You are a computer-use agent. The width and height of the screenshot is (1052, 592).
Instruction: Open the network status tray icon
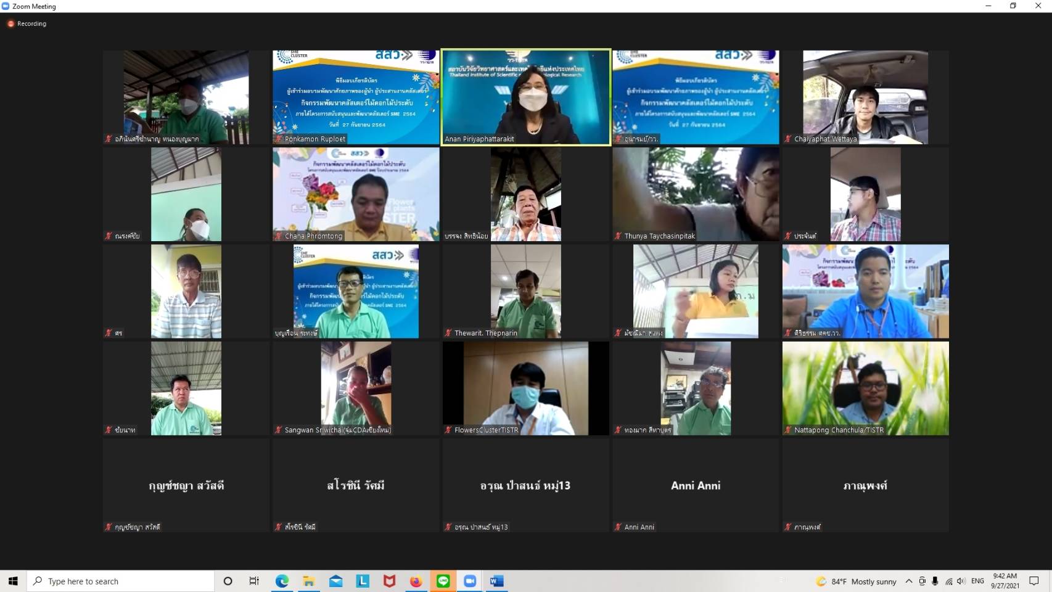click(948, 581)
